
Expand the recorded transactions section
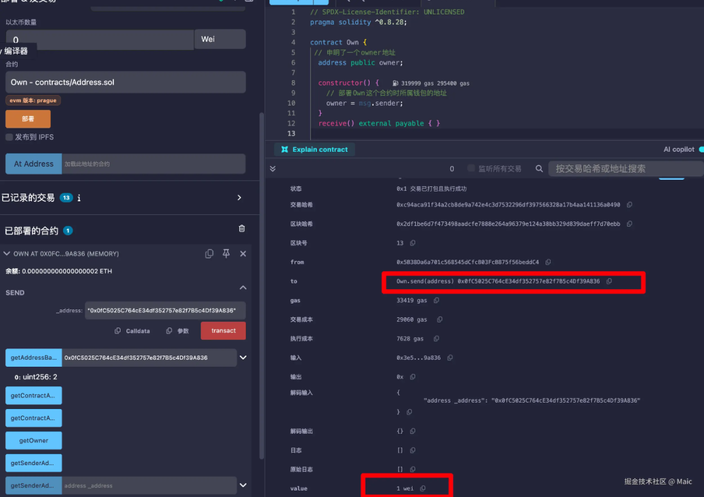(239, 198)
